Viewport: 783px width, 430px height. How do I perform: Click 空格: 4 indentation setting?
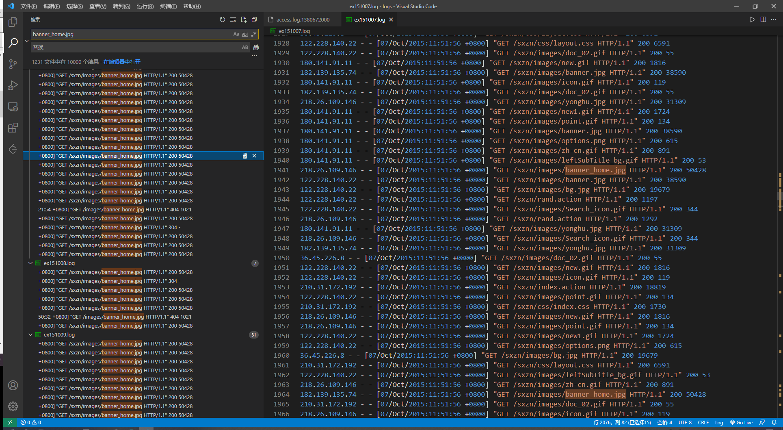[x=665, y=422]
